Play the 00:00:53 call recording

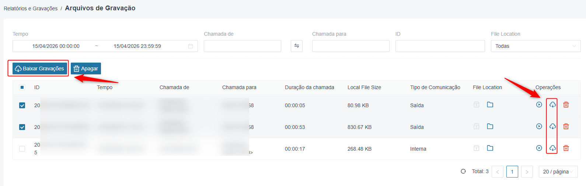tap(539, 126)
